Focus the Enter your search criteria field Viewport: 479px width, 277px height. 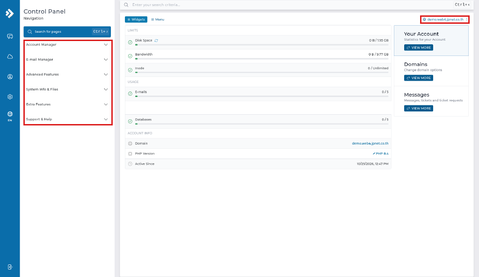click(296, 5)
